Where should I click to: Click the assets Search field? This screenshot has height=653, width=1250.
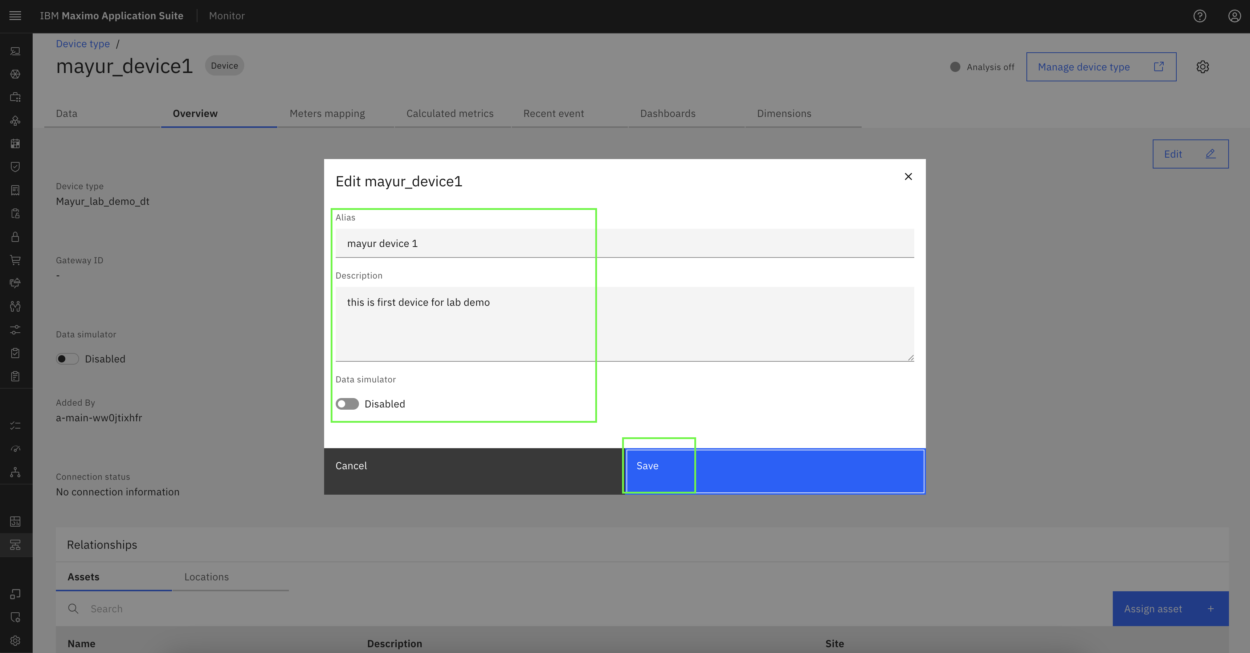(584, 608)
